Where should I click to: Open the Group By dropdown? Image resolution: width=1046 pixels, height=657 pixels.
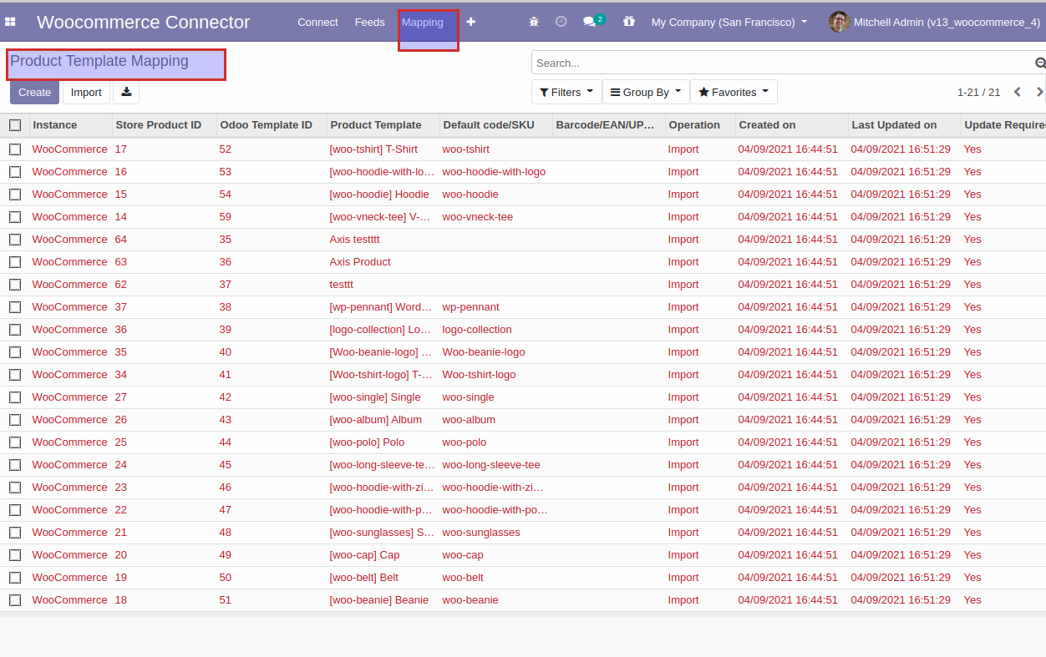(x=646, y=92)
